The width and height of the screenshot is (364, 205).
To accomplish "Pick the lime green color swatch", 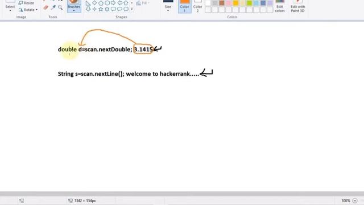I will (x=249, y=3).
